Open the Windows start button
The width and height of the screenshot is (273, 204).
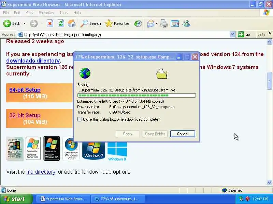(x=16, y=199)
